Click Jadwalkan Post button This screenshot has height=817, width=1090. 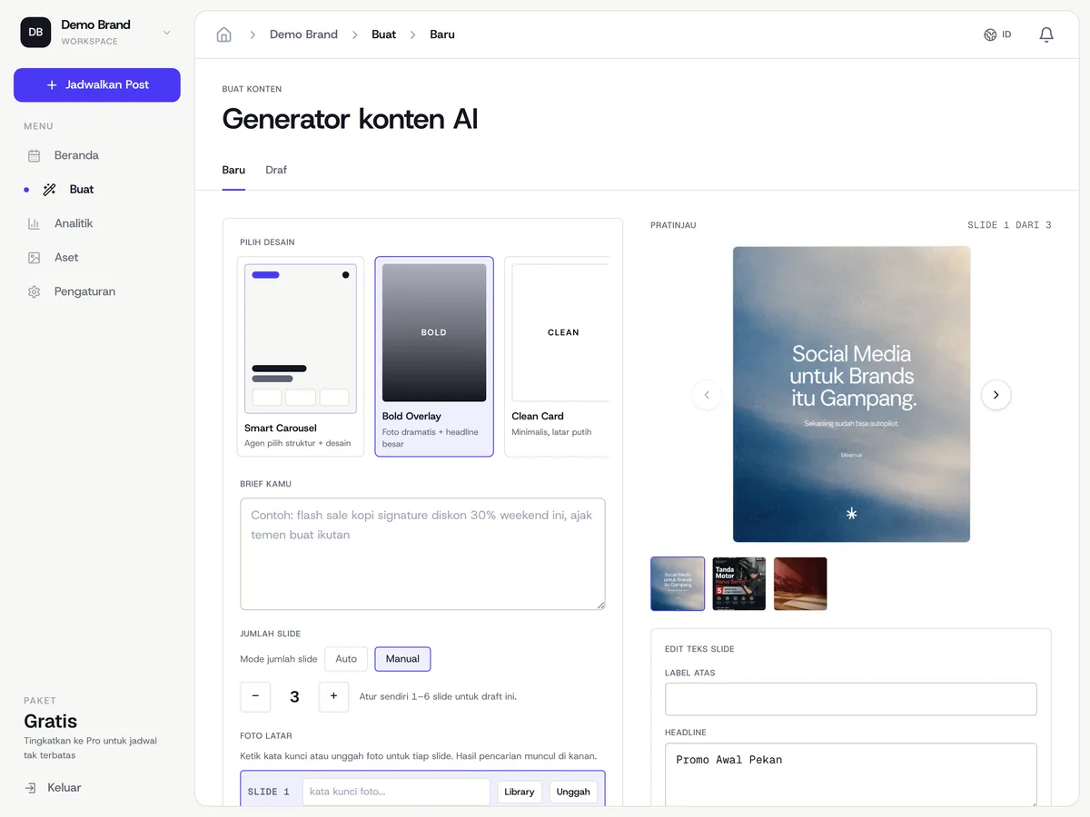coord(97,84)
